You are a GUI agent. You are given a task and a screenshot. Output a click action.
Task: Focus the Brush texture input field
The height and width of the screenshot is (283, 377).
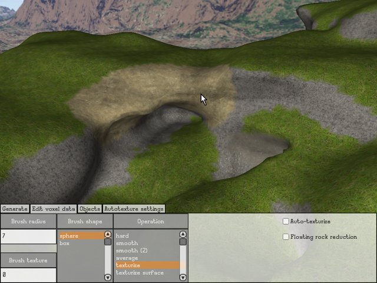28,275
